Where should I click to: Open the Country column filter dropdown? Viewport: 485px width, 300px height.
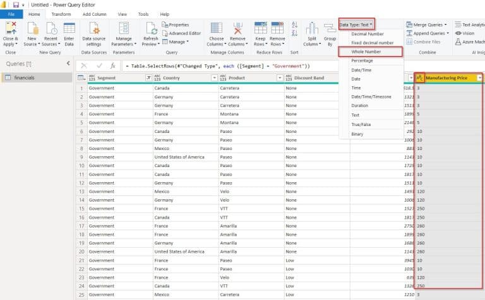(x=214, y=78)
